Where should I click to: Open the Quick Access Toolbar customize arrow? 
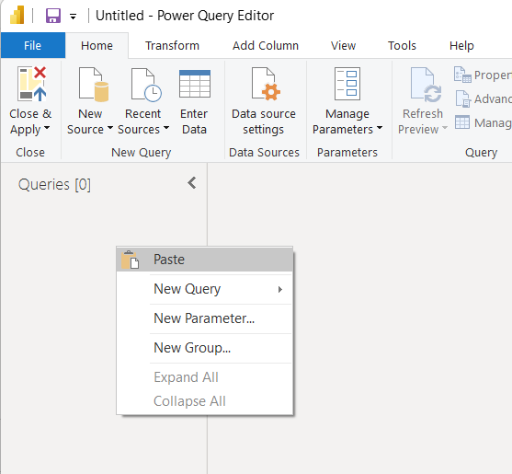point(74,17)
